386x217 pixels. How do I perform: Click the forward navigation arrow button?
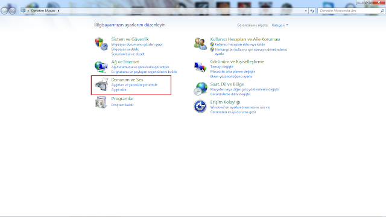click(x=12, y=11)
